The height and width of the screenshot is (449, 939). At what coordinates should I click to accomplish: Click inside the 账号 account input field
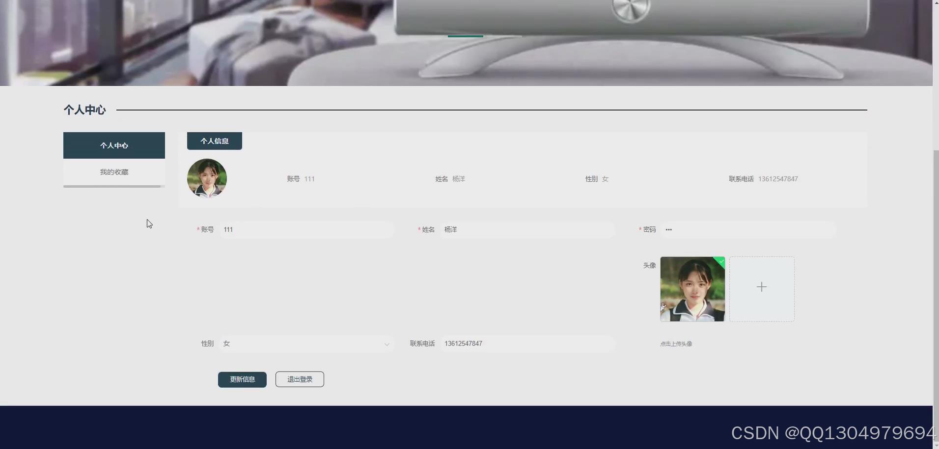[x=307, y=229]
